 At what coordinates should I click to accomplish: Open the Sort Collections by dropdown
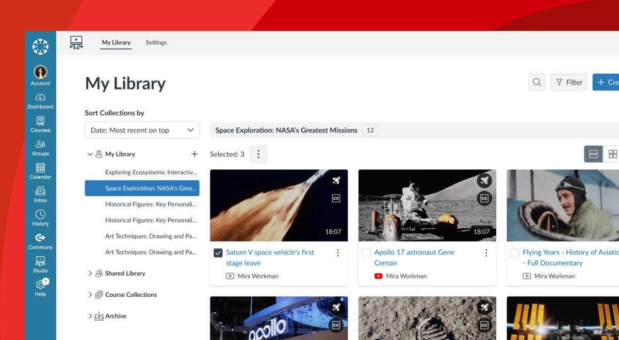[142, 130]
